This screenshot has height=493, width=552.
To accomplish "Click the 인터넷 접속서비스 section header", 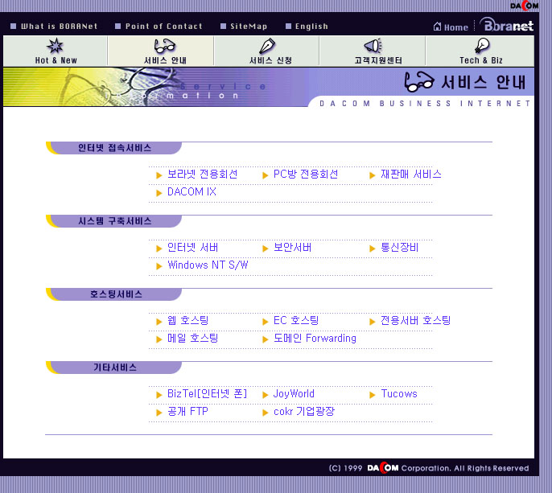I will click(x=114, y=148).
